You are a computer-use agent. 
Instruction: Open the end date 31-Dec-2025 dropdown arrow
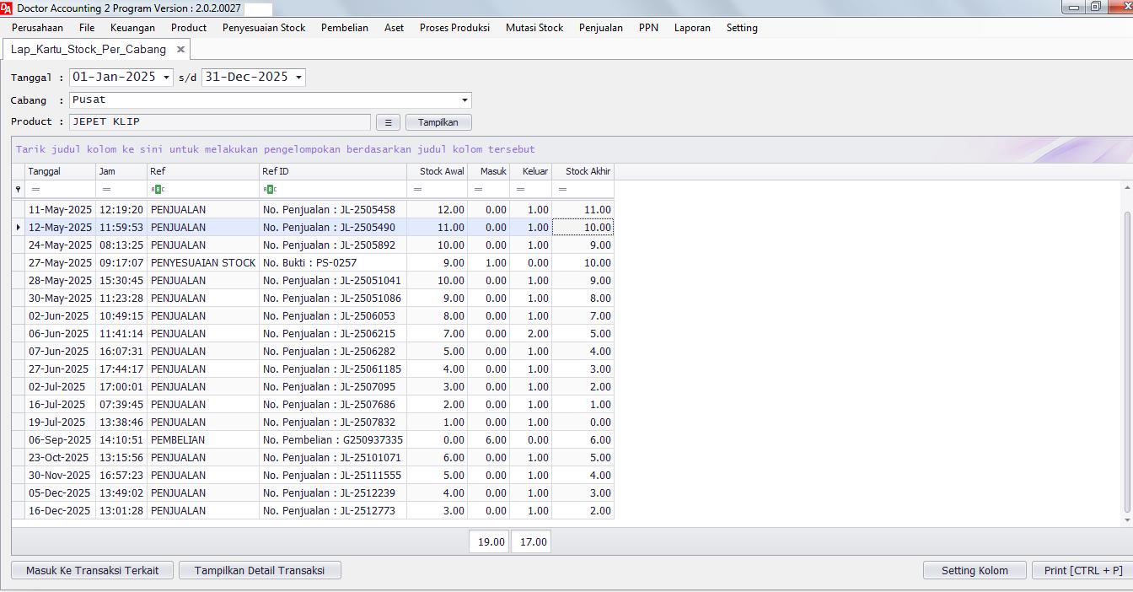pyautogui.click(x=298, y=78)
